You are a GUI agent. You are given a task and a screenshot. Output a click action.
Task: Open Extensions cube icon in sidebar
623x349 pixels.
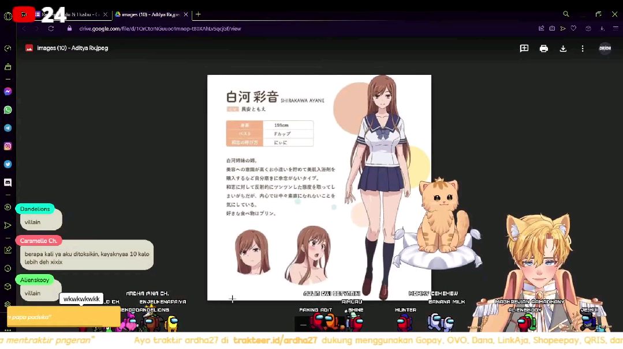tap(8, 286)
